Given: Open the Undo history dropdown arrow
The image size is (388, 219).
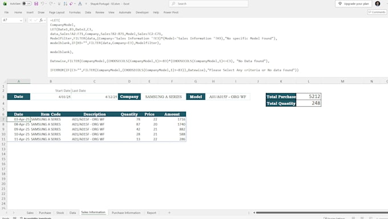Looking at the screenshot, I should pyautogui.click(x=46, y=4).
